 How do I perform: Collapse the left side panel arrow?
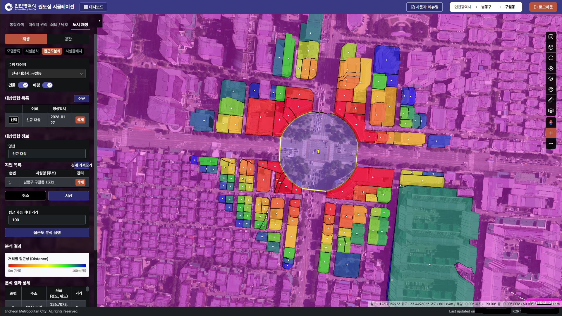click(x=99, y=21)
